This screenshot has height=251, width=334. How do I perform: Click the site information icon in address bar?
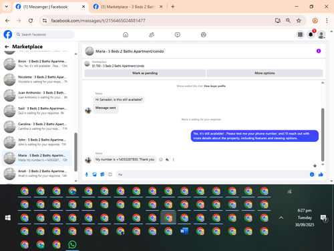point(45,21)
